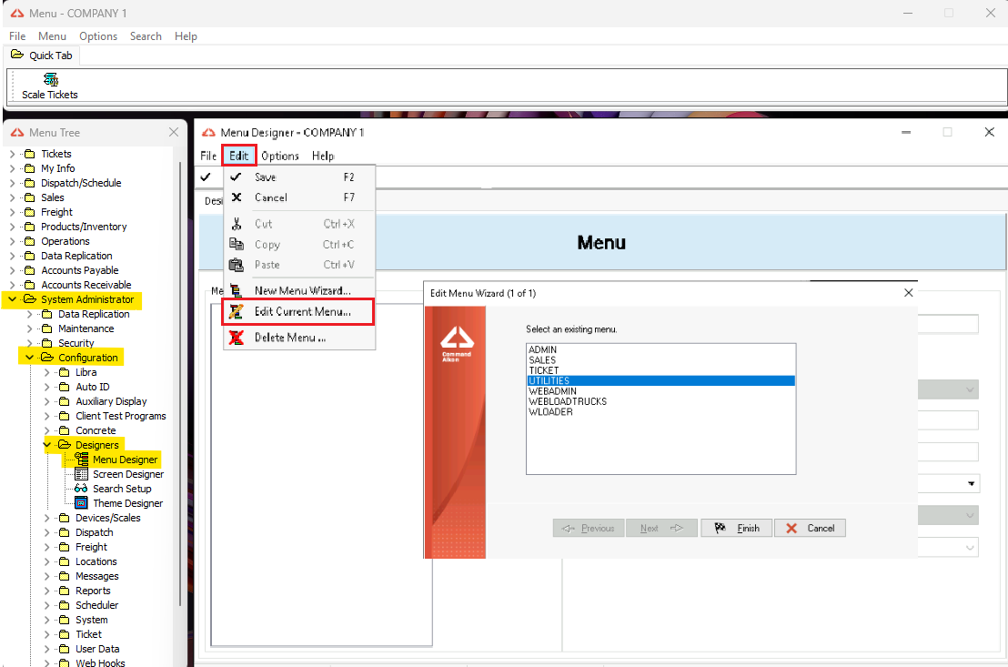Click the Paste clipboard icon
Image resolution: width=1008 pixels, height=667 pixels.
[237, 265]
